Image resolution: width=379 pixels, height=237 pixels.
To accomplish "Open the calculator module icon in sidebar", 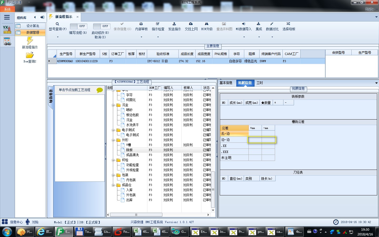I will pos(7,41).
